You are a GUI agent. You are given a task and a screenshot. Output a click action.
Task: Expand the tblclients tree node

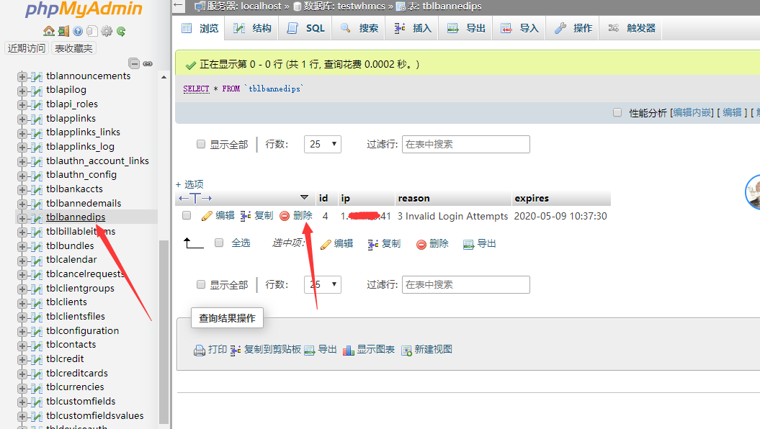(x=22, y=303)
